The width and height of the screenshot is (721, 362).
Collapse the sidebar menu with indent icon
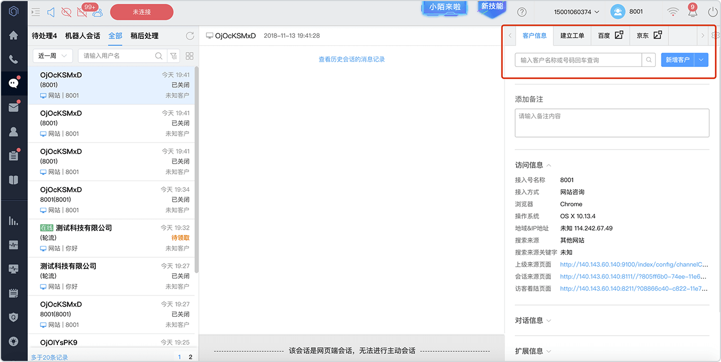(36, 12)
